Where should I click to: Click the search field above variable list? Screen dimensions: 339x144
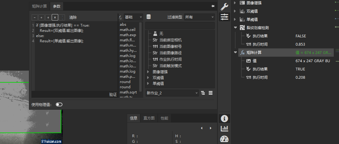coord(180,25)
